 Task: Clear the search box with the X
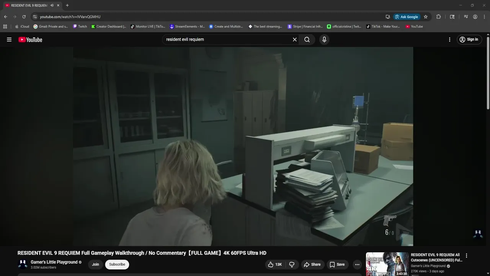(x=295, y=39)
